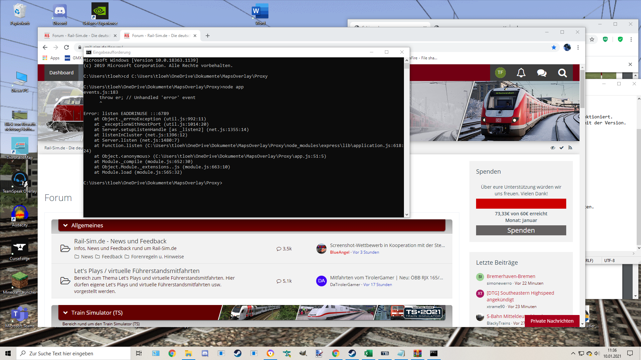Collapse the Allgemeines category

65,225
